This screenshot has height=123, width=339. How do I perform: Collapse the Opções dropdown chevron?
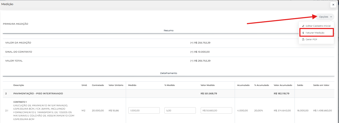331,17
